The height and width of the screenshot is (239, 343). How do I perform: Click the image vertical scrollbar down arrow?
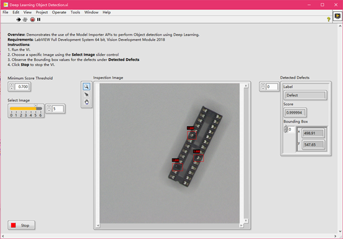point(246,221)
